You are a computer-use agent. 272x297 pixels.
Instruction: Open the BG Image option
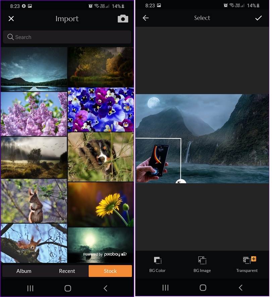click(x=202, y=265)
